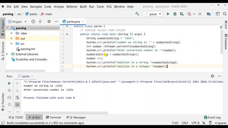This screenshot has width=228, height=128.
Task: Click the stop icon in Run panel
Action: 10,90
